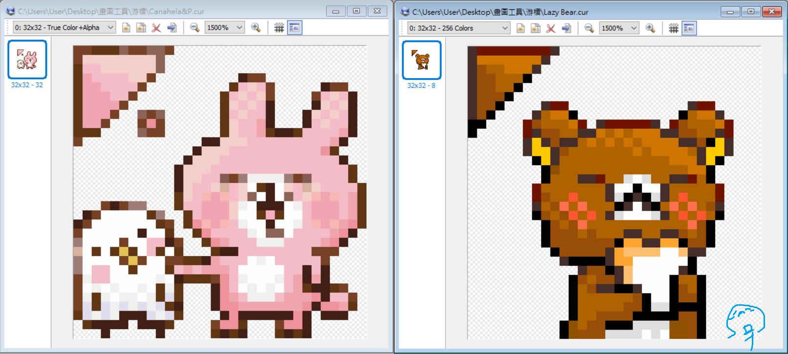Click the Canahela&P window system icon
Screen dimensions: 788x354
[x=10, y=11]
